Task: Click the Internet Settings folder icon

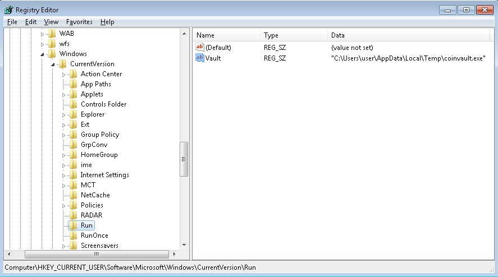Action: tap(74, 175)
